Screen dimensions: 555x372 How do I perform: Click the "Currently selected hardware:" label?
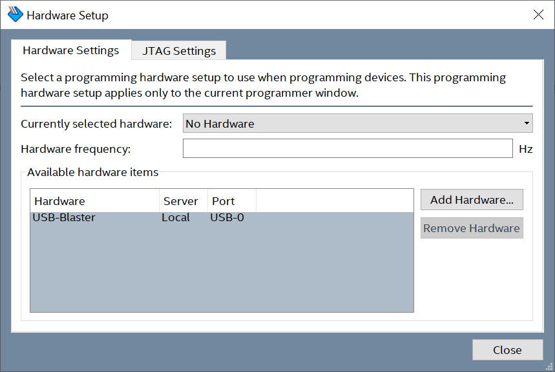[96, 124]
